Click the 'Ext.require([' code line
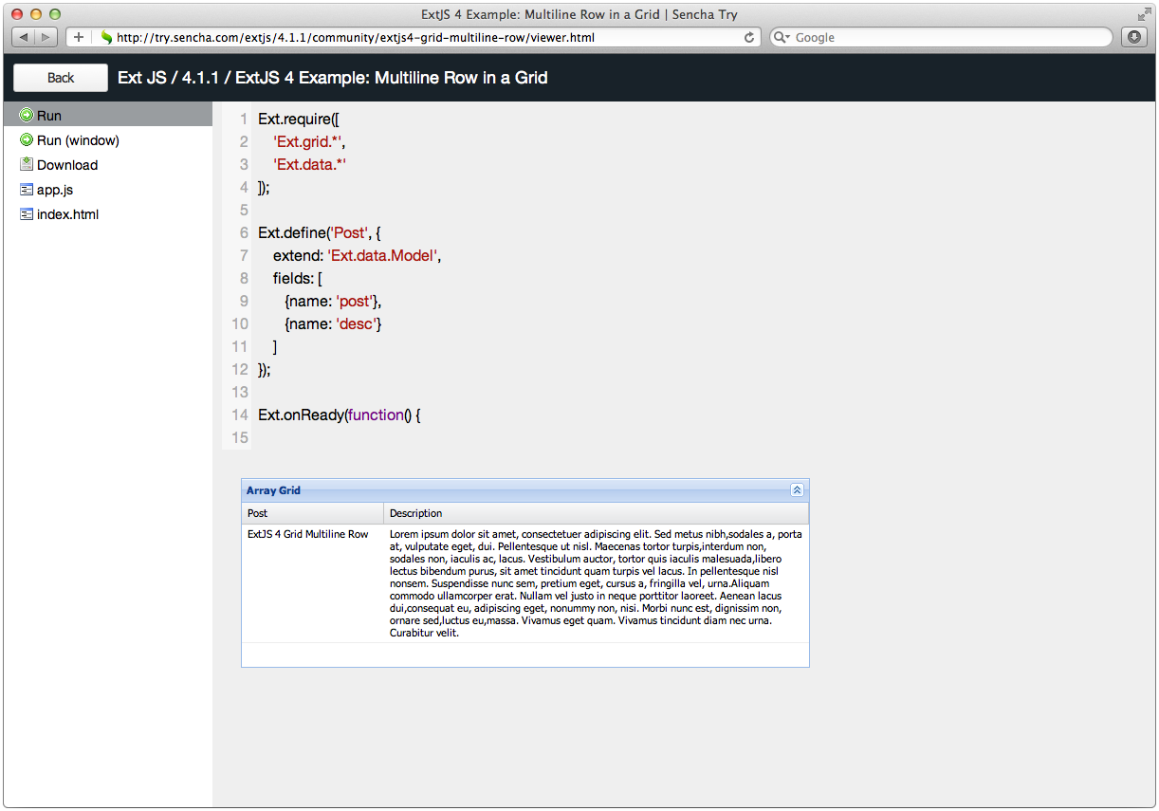Screen dimensions: 1159x811 tap(299, 120)
